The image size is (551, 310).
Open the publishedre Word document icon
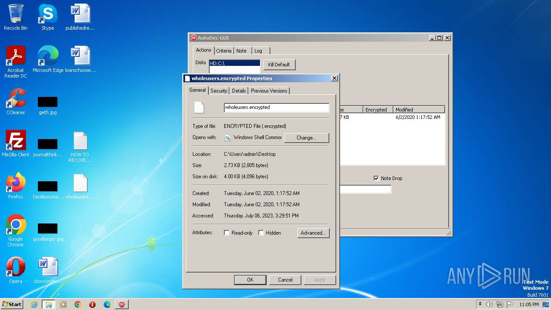pos(80,17)
